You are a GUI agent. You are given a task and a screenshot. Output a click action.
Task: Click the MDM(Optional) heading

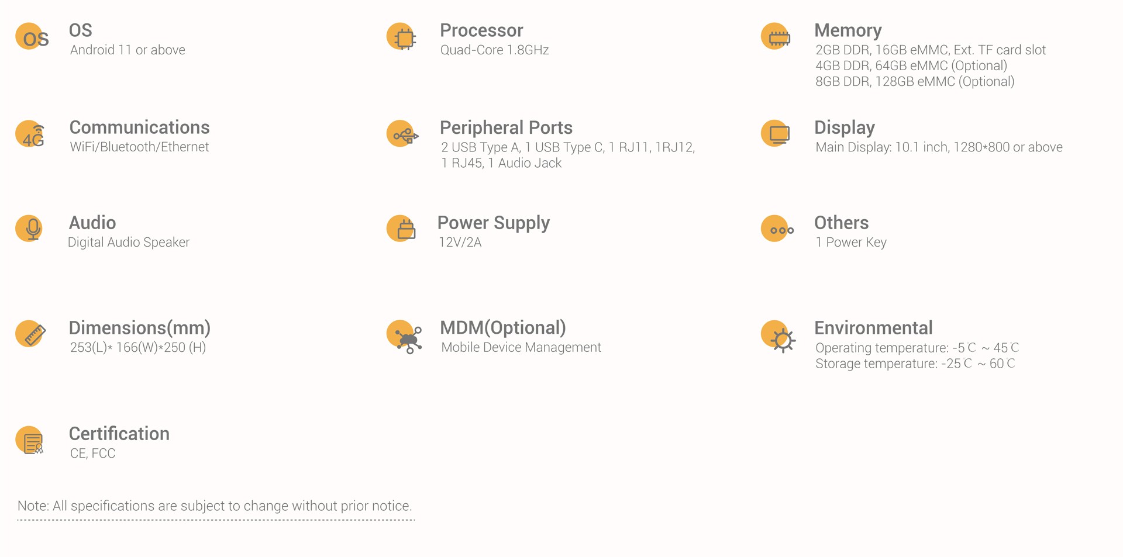(x=503, y=328)
